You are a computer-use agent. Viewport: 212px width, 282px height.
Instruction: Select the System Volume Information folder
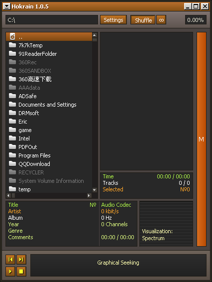(49, 181)
